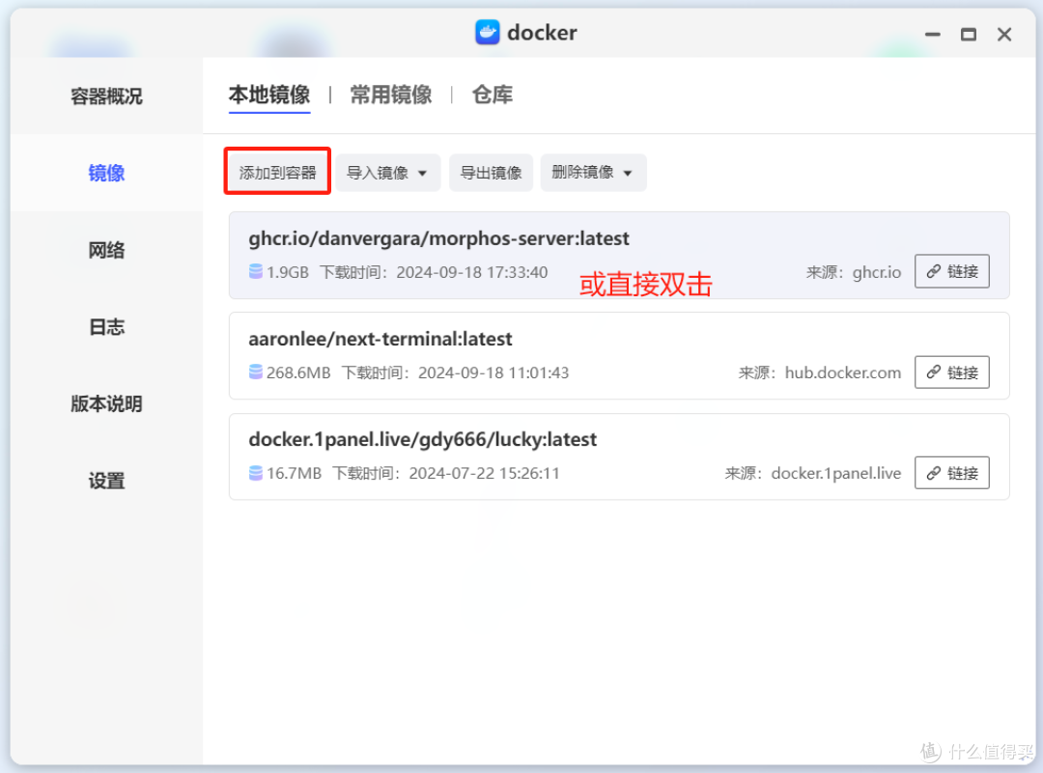The image size is (1043, 773).
Task: Minimize the docker window
Action: [933, 34]
